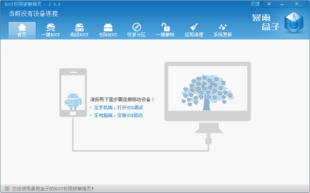Screen dimensions: 310x193
Task: Open the 高级ROOT section
Action: click(79, 30)
